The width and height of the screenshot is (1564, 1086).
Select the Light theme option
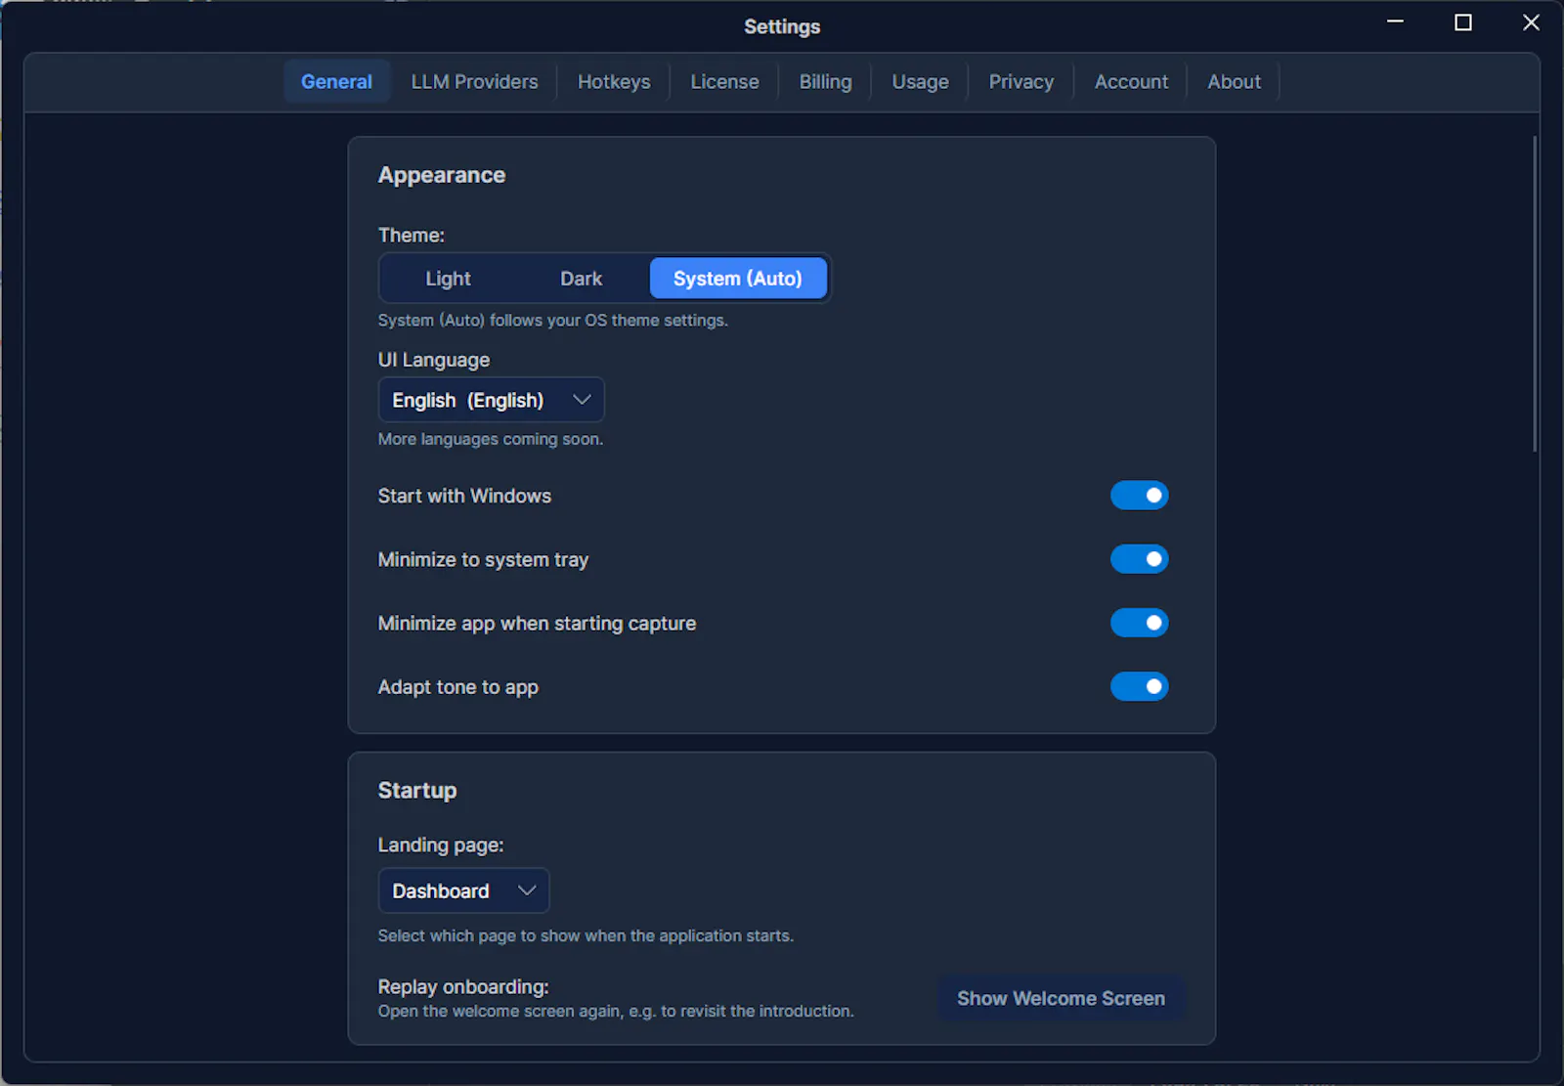tap(448, 279)
